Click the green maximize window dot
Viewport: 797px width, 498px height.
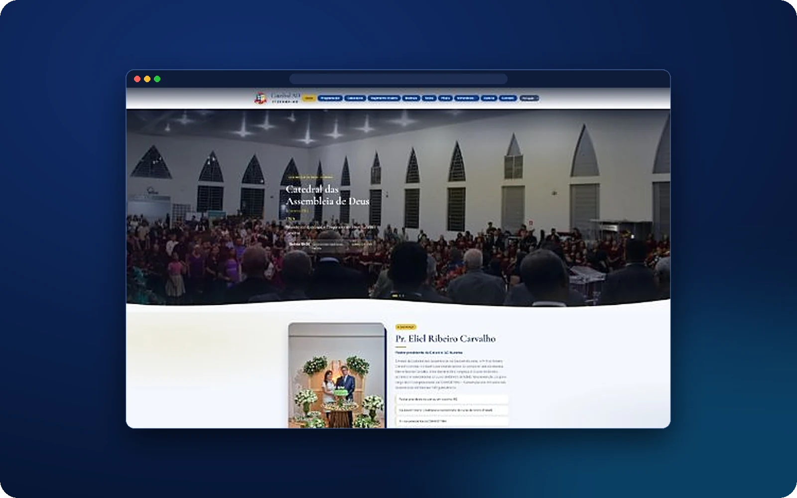tap(157, 79)
